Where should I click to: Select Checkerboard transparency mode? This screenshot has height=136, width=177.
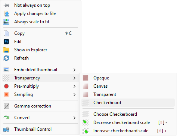point(128,103)
